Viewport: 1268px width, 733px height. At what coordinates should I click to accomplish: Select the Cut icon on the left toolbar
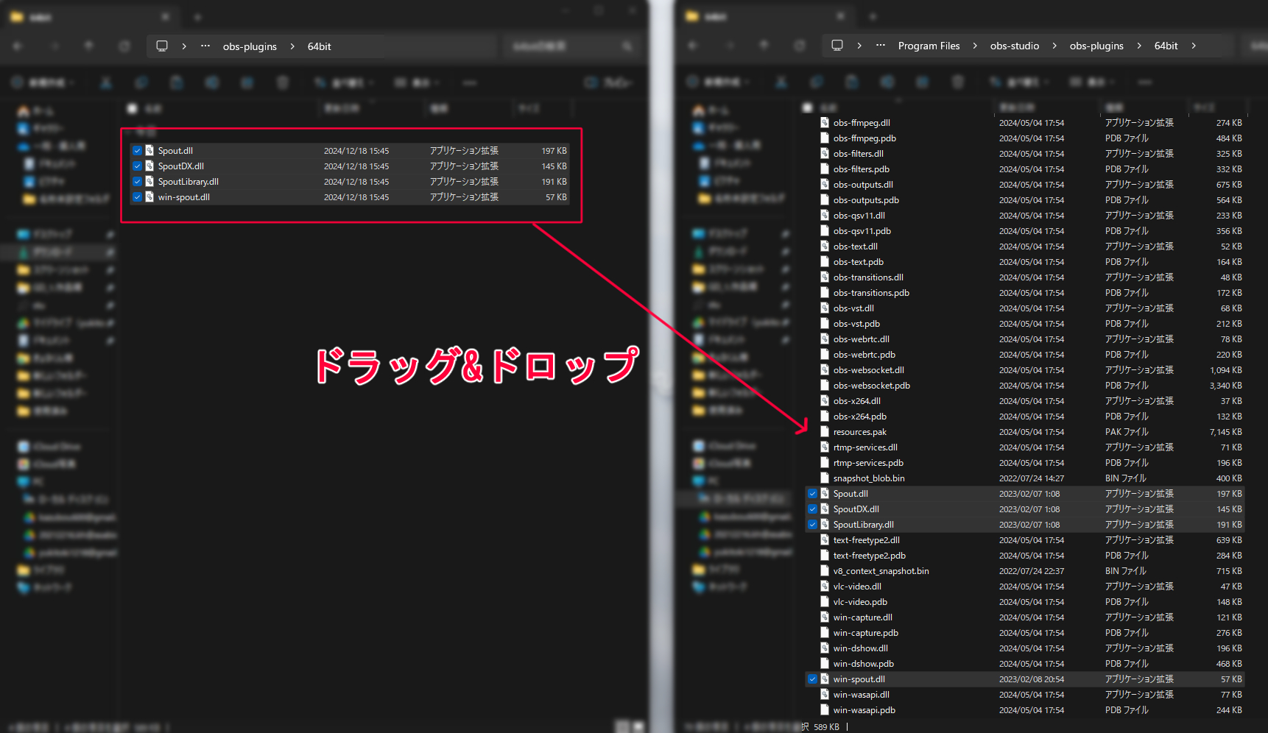click(106, 82)
